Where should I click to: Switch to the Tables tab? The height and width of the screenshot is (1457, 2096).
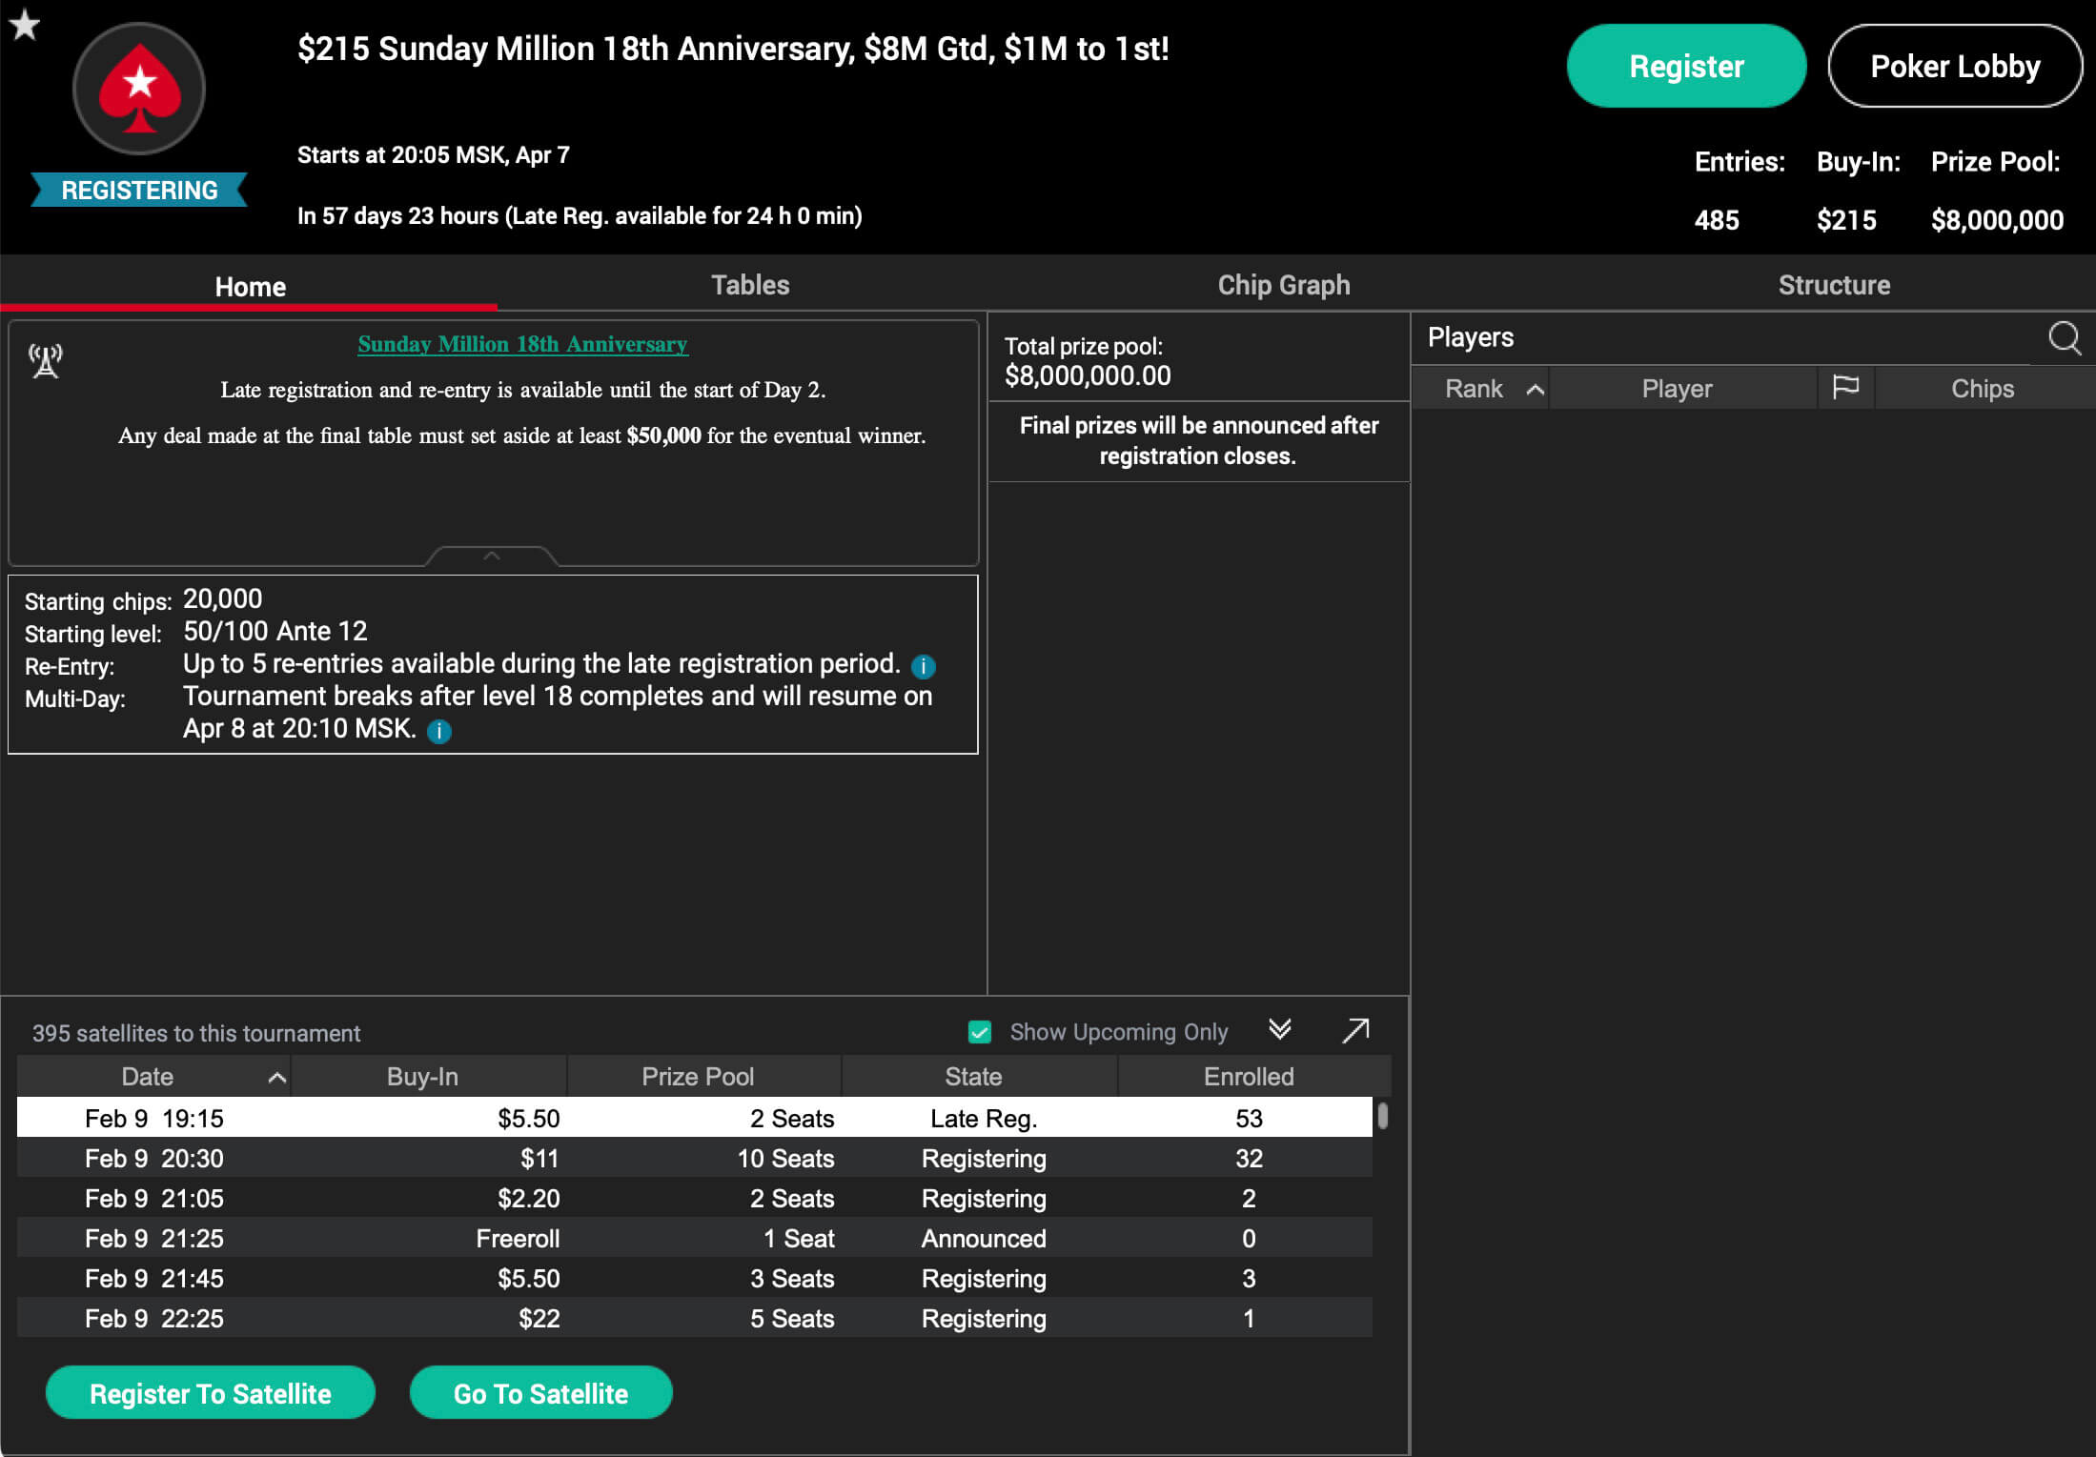point(750,285)
